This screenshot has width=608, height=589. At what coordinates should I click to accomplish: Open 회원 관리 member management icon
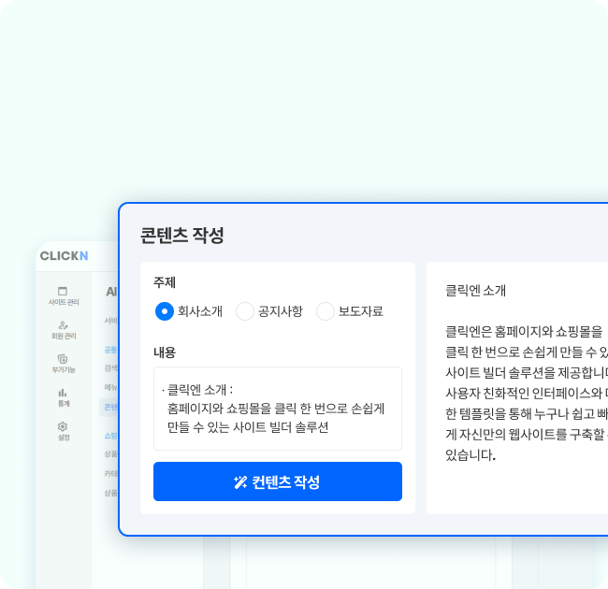tap(64, 329)
